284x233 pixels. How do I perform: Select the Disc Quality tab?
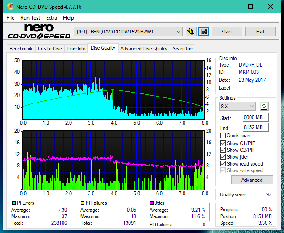pos(103,48)
